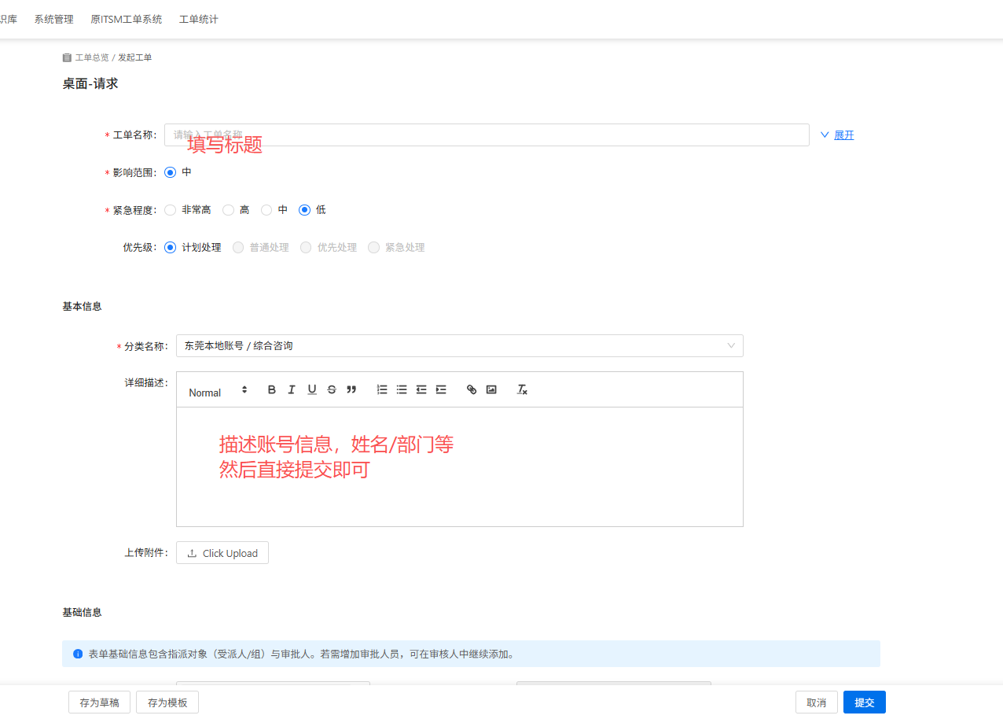Screen dimensions: 1003x719
Task: Increase indent in the editor
Action: [x=441, y=389]
